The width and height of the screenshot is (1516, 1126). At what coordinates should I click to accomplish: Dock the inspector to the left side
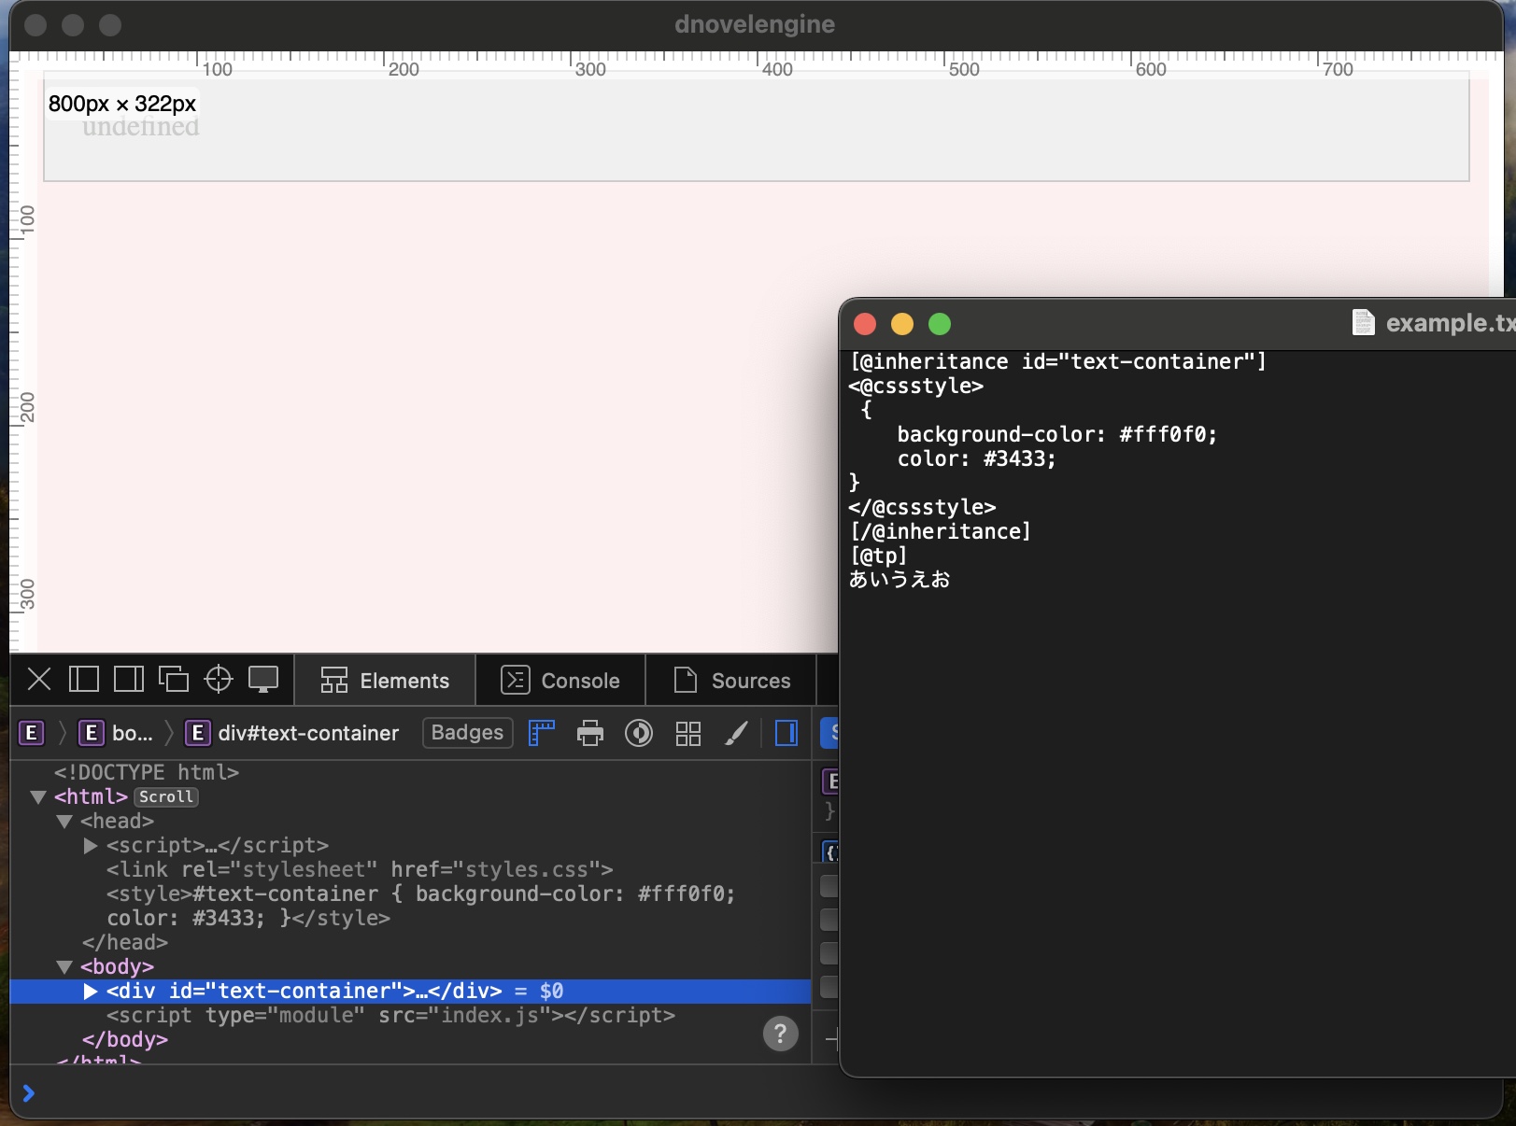tap(84, 679)
